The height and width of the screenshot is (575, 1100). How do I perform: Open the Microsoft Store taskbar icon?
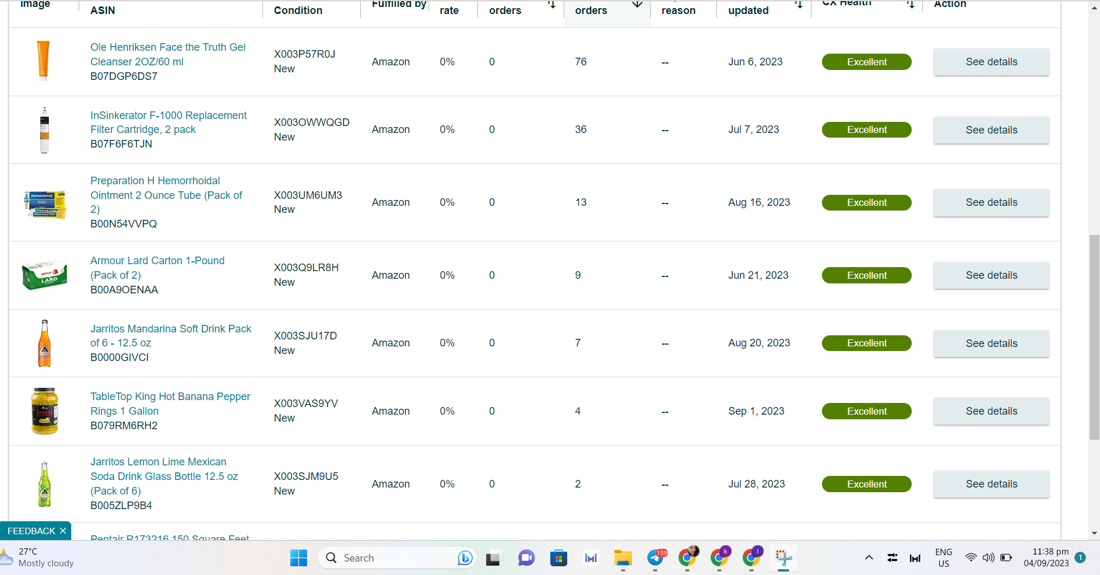[558, 558]
